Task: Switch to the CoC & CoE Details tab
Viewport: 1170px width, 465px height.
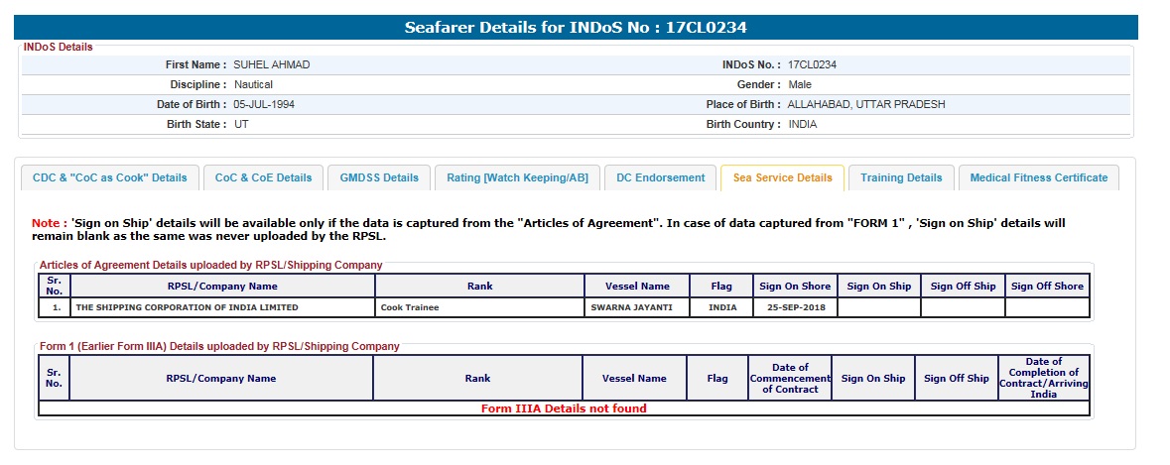Action: click(263, 178)
